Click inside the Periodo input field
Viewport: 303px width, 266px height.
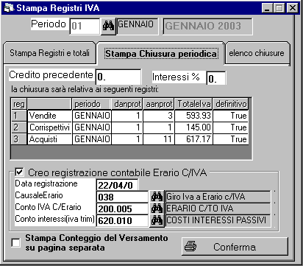click(85, 26)
